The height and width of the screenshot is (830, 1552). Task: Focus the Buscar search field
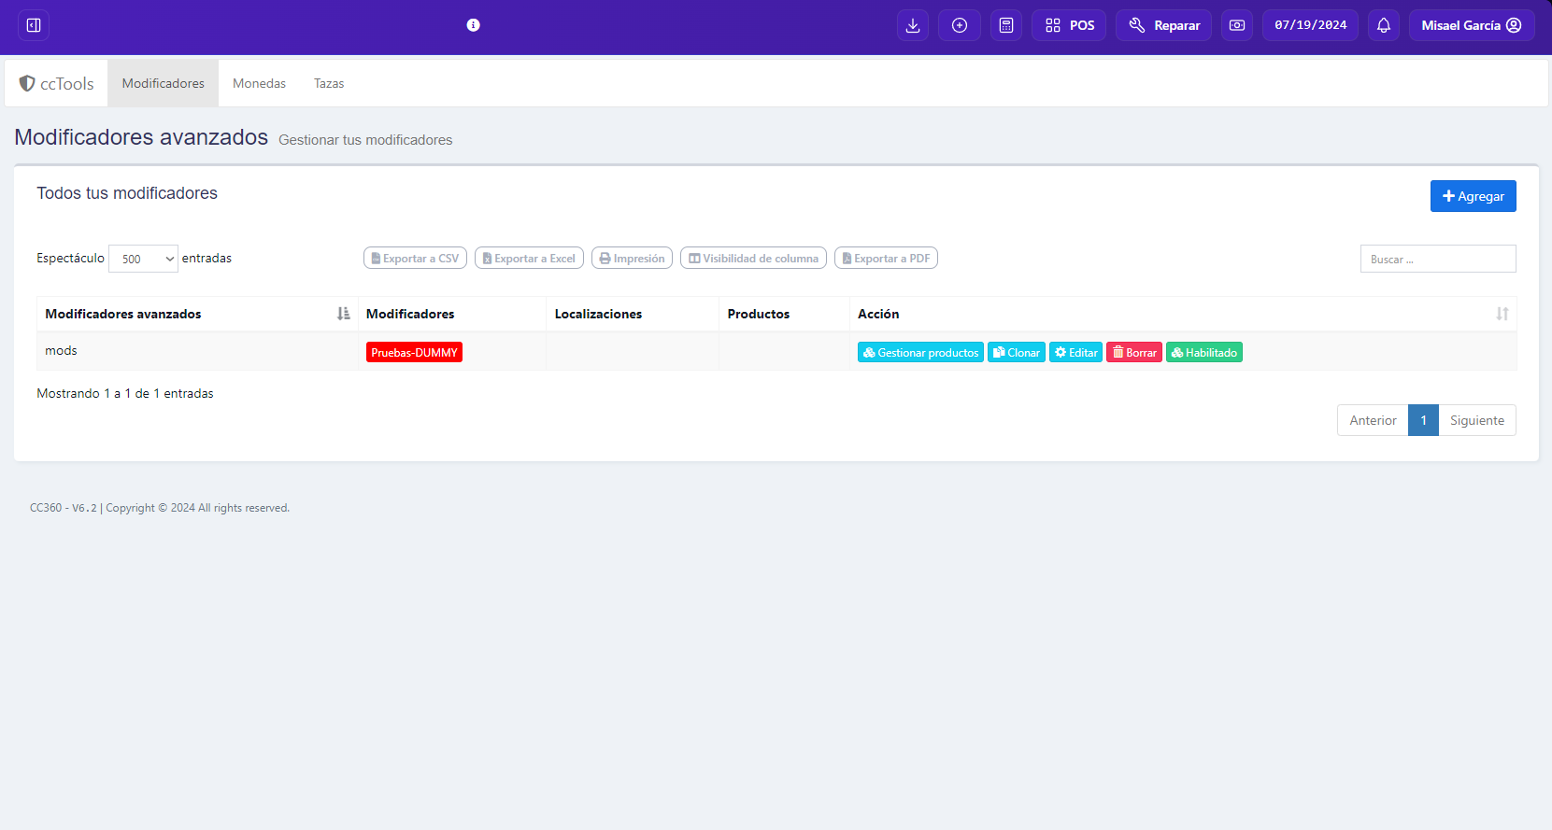click(x=1438, y=259)
